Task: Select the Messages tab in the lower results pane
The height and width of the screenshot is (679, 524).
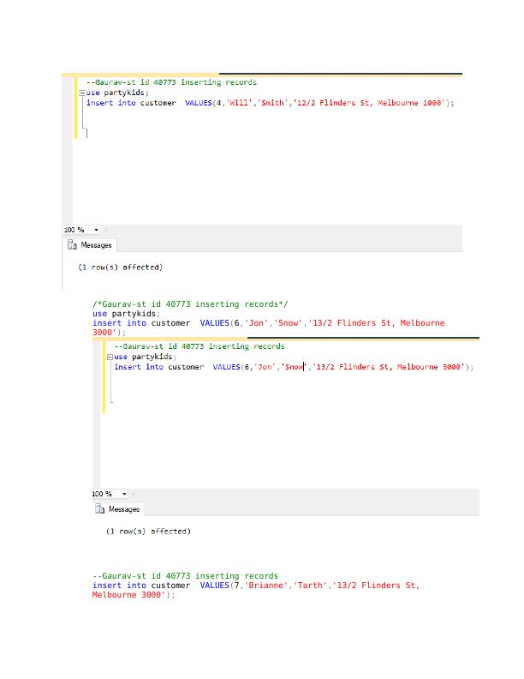Action: coord(123,509)
